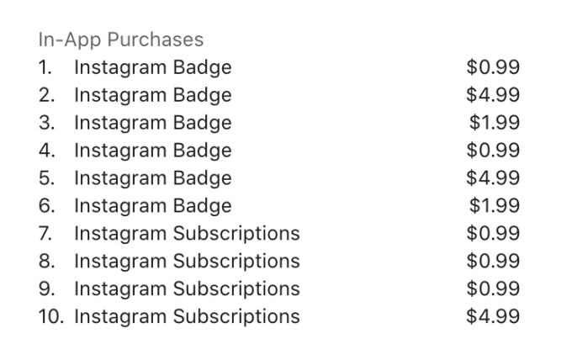Image resolution: width=572 pixels, height=360 pixels.
Task: Select the $0.99 price of item 9
Action: click(493, 289)
